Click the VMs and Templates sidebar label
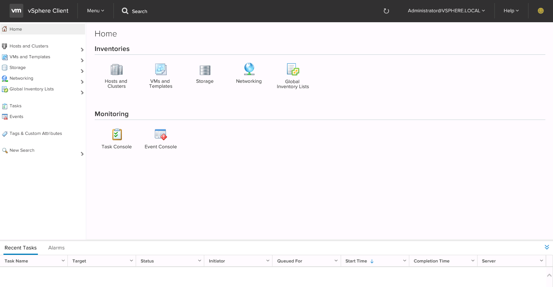 [30, 57]
